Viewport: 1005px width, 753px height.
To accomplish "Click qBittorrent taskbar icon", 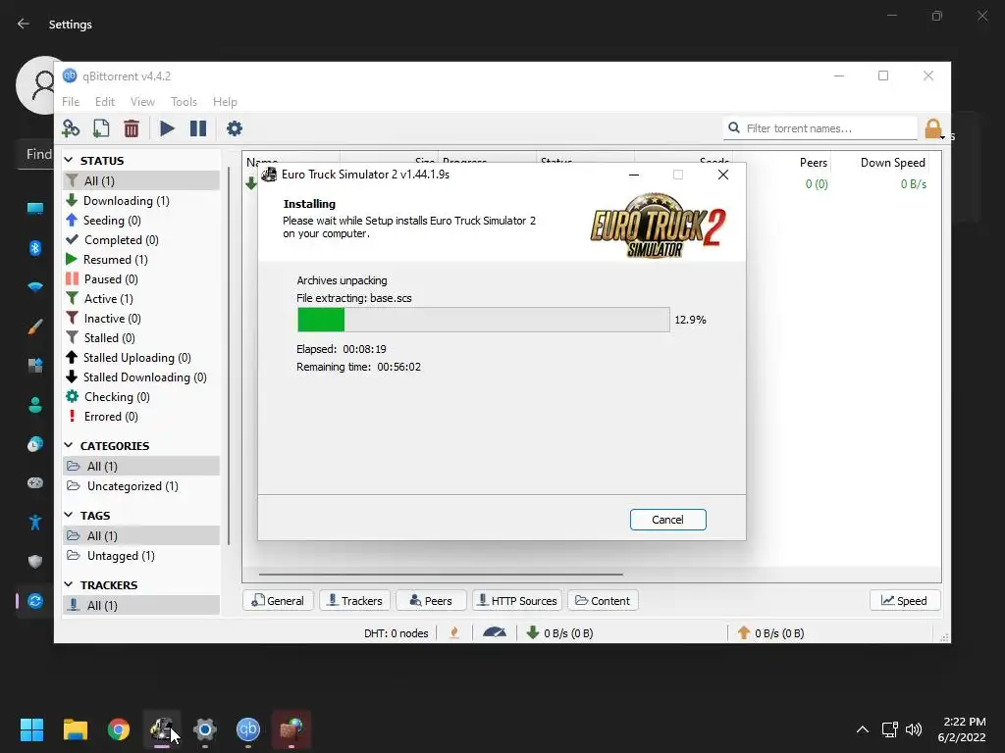I will coord(248,729).
